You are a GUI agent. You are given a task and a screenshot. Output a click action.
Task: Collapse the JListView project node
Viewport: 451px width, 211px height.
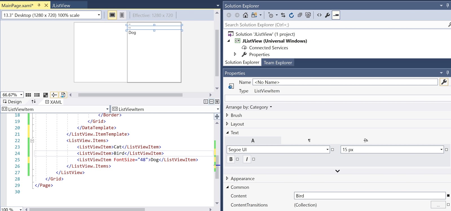[x=229, y=41]
